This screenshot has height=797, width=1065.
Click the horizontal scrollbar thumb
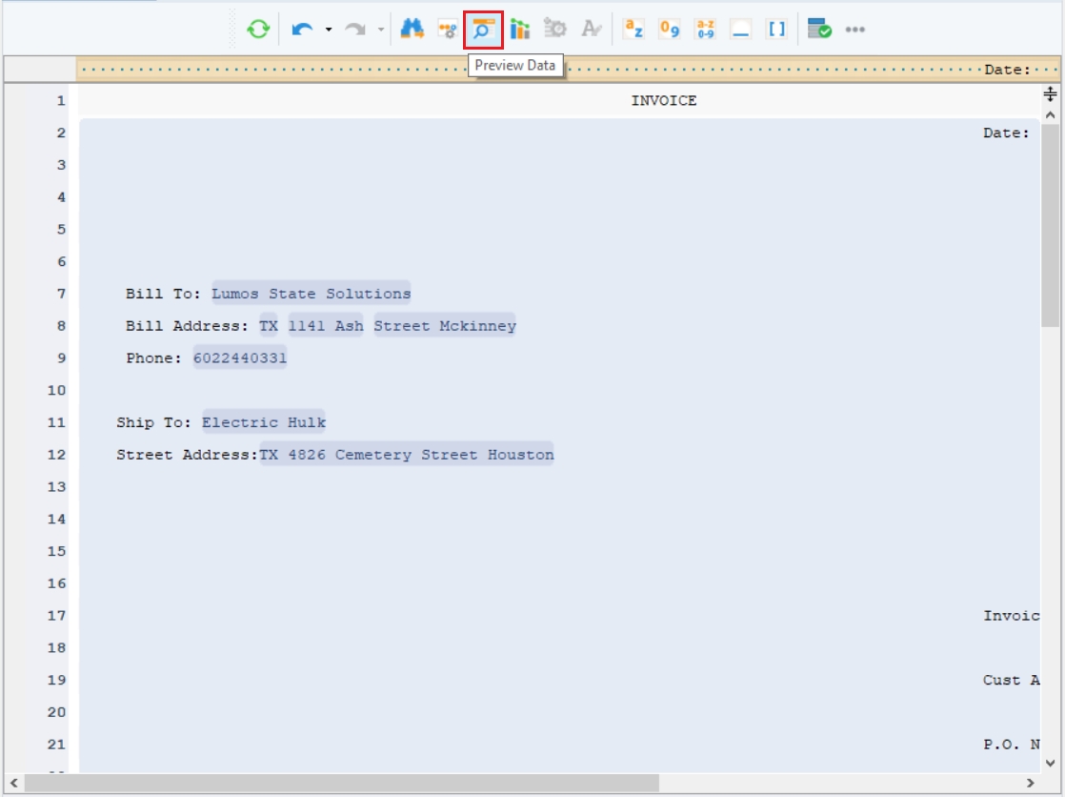coord(342,783)
